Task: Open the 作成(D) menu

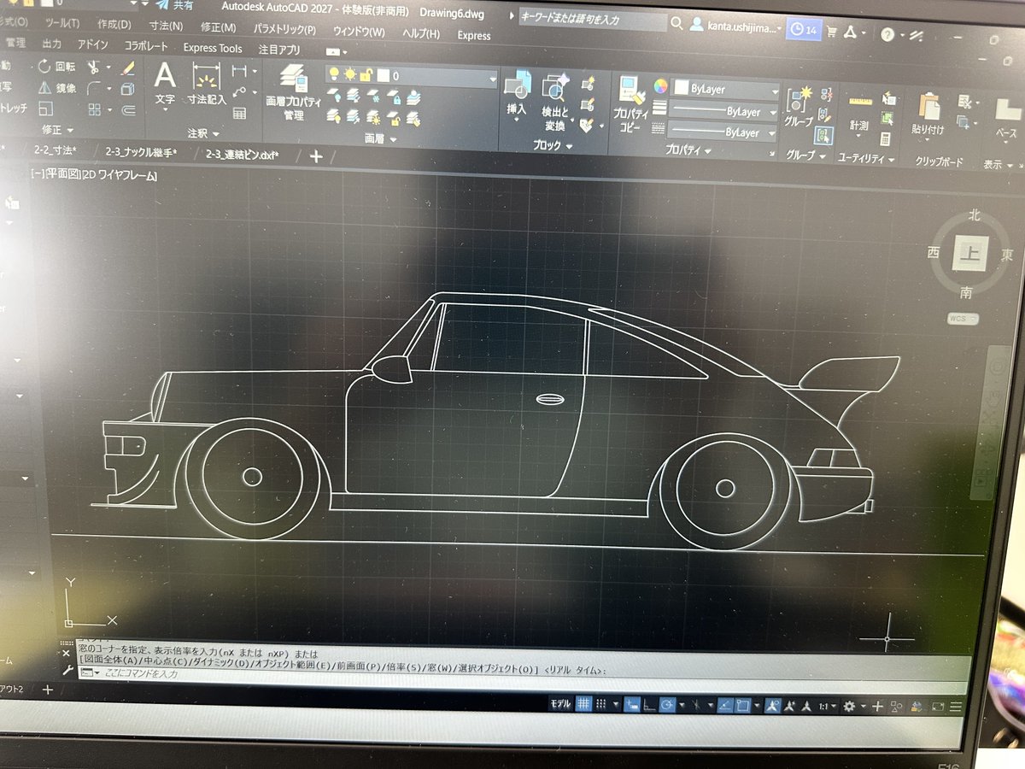Action: point(114,25)
